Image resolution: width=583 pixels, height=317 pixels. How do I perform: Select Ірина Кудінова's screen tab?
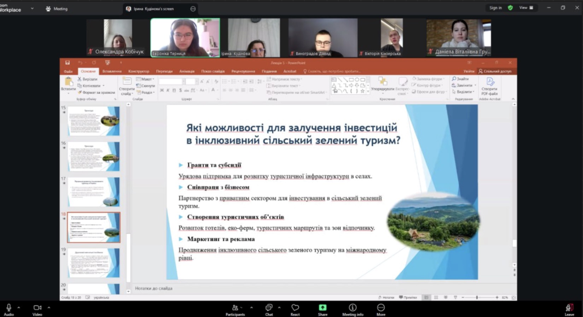pyautogui.click(x=153, y=9)
